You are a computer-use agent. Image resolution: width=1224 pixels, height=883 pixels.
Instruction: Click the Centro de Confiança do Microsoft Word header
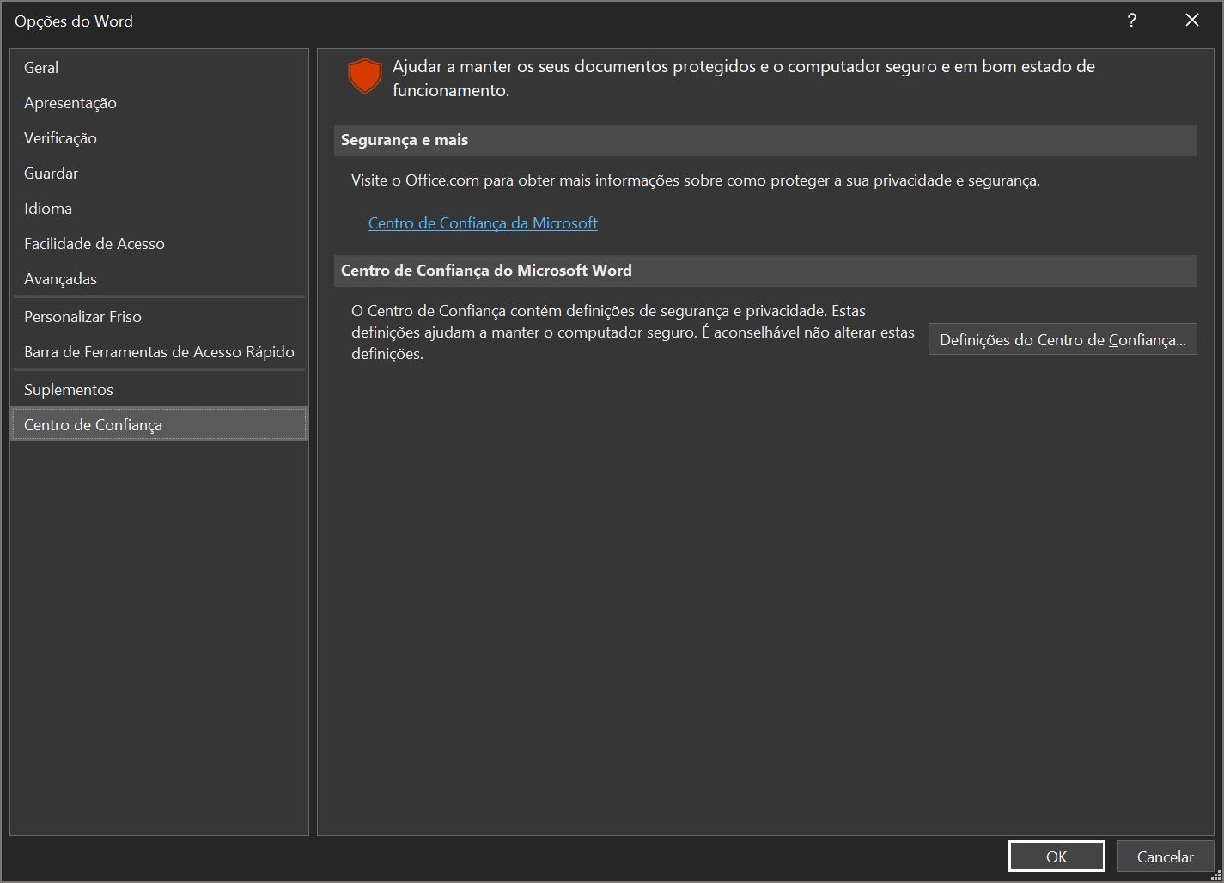[x=765, y=271]
